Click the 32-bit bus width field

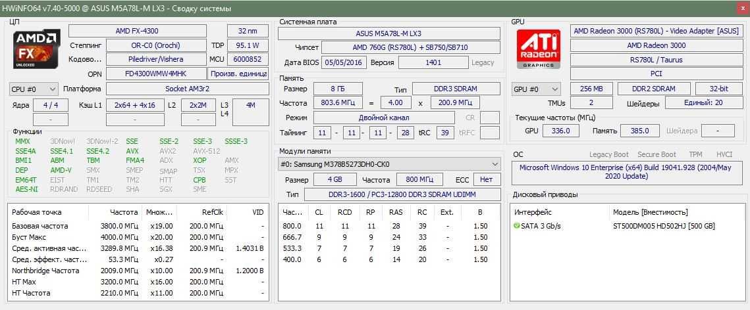coord(719,89)
